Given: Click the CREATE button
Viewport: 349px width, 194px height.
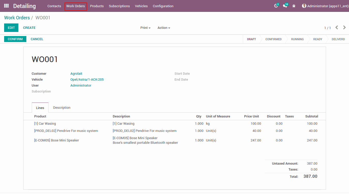Looking at the screenshot, I should tap(29, 28).
